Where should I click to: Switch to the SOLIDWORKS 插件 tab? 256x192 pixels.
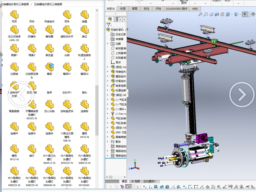177,8
